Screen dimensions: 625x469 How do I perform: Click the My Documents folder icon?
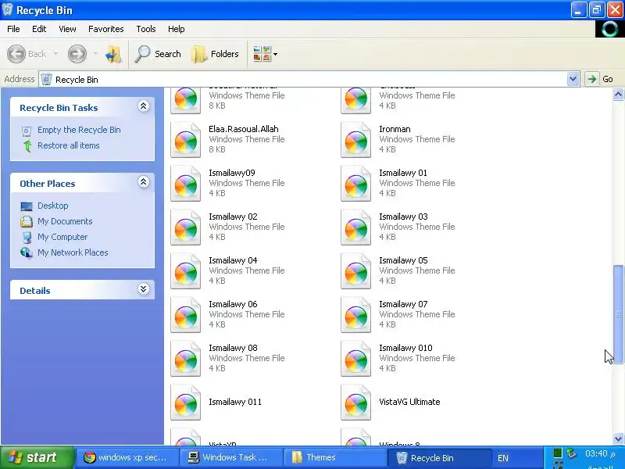[x=27, y=222]
